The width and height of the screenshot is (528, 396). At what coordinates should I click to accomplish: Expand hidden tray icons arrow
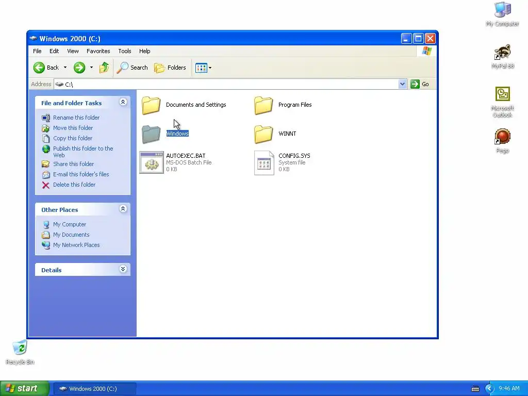coord(489,389)
